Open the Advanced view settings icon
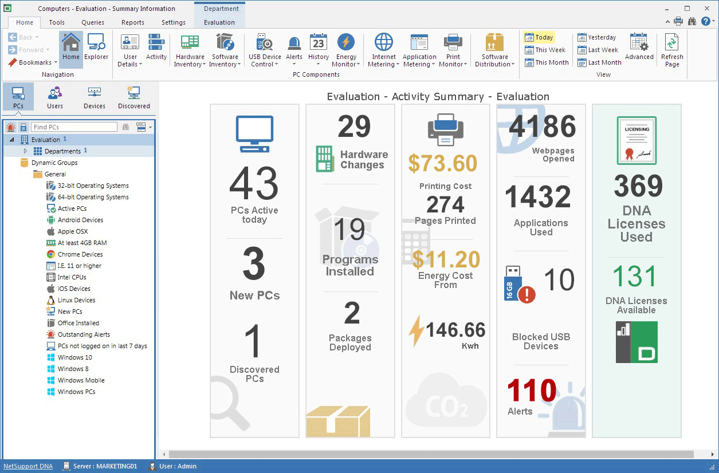This screenshot has height=473, width=719. (639, 47)
